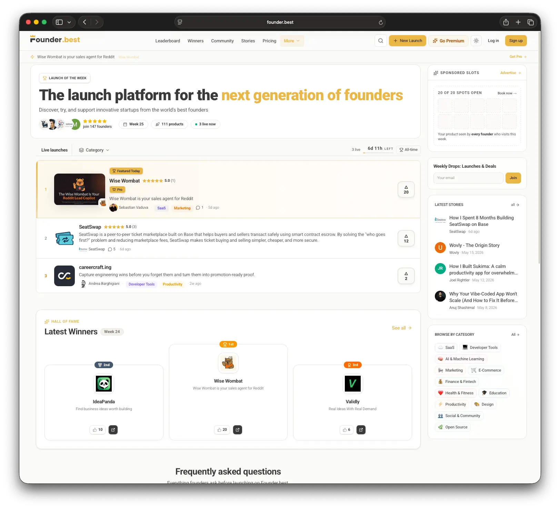
Task: Click the Wise Wombat winner mascot icon
Action: (x=228, y=363)
